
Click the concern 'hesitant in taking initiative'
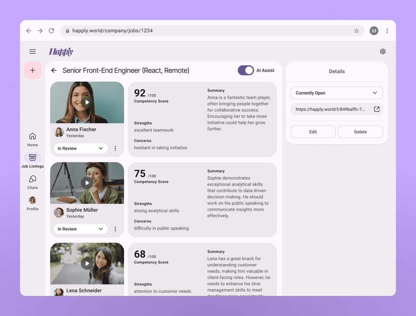[160, 148]
